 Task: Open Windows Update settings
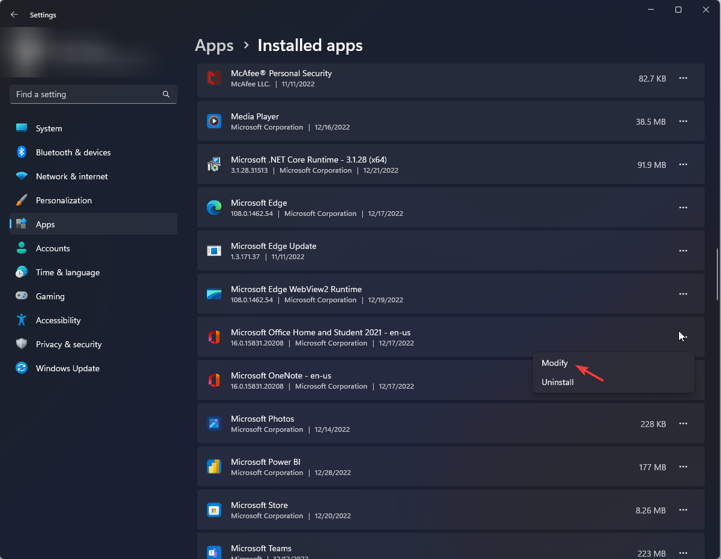click(x=94, y=368)
